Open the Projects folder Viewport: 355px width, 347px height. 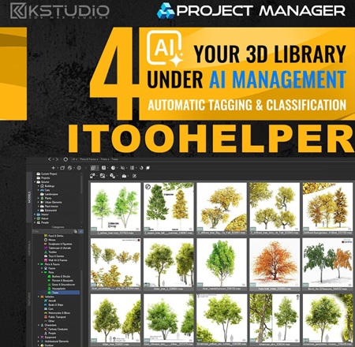[45, 178]
